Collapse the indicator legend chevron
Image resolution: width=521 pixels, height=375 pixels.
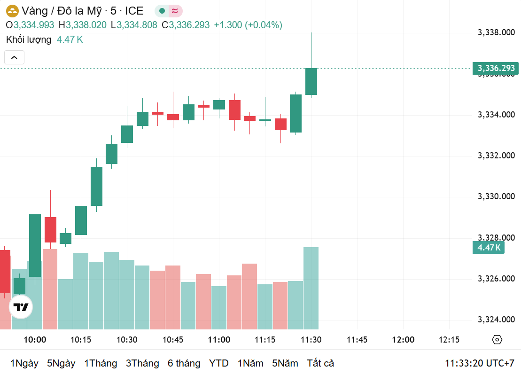click(x=14, y=57)
